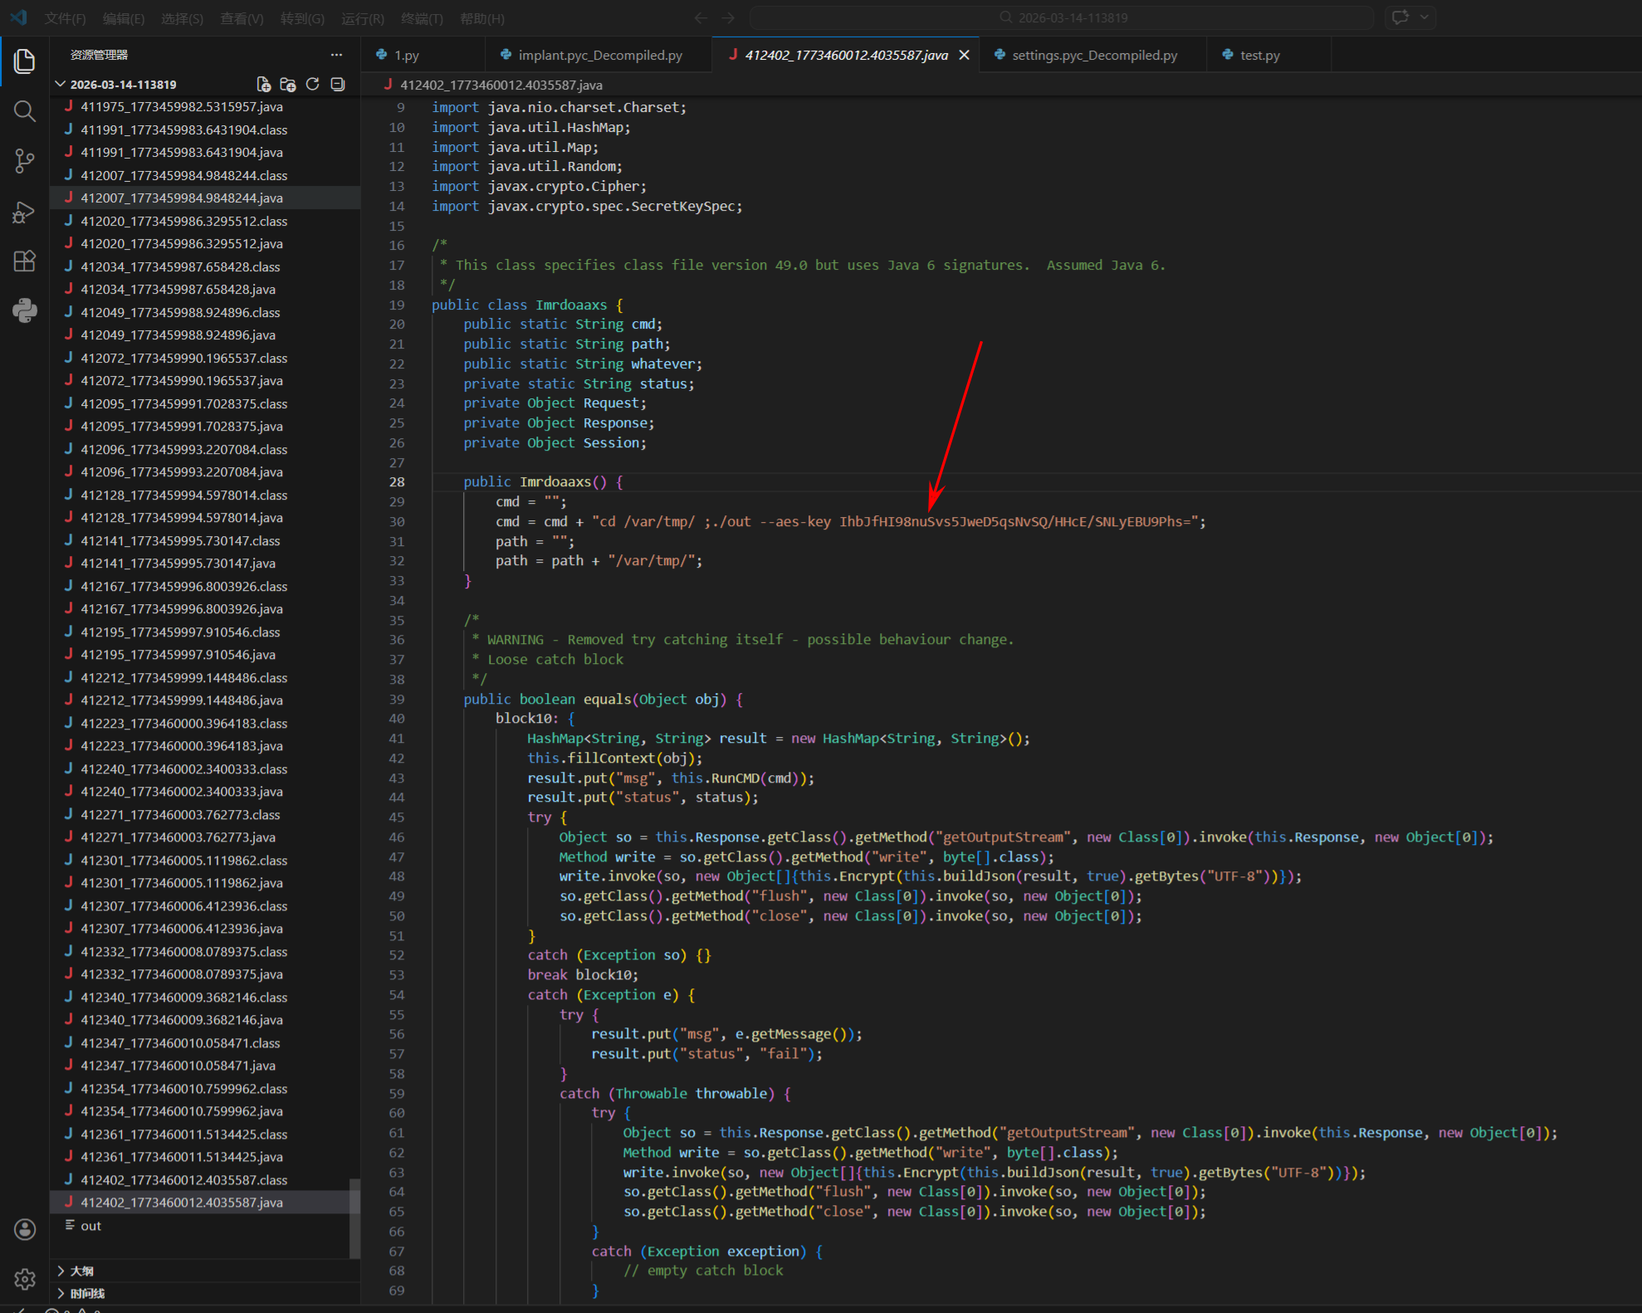Expand the 时间线 timeline section
Screen dimensions: 1642x1313
coord(86,1293)
